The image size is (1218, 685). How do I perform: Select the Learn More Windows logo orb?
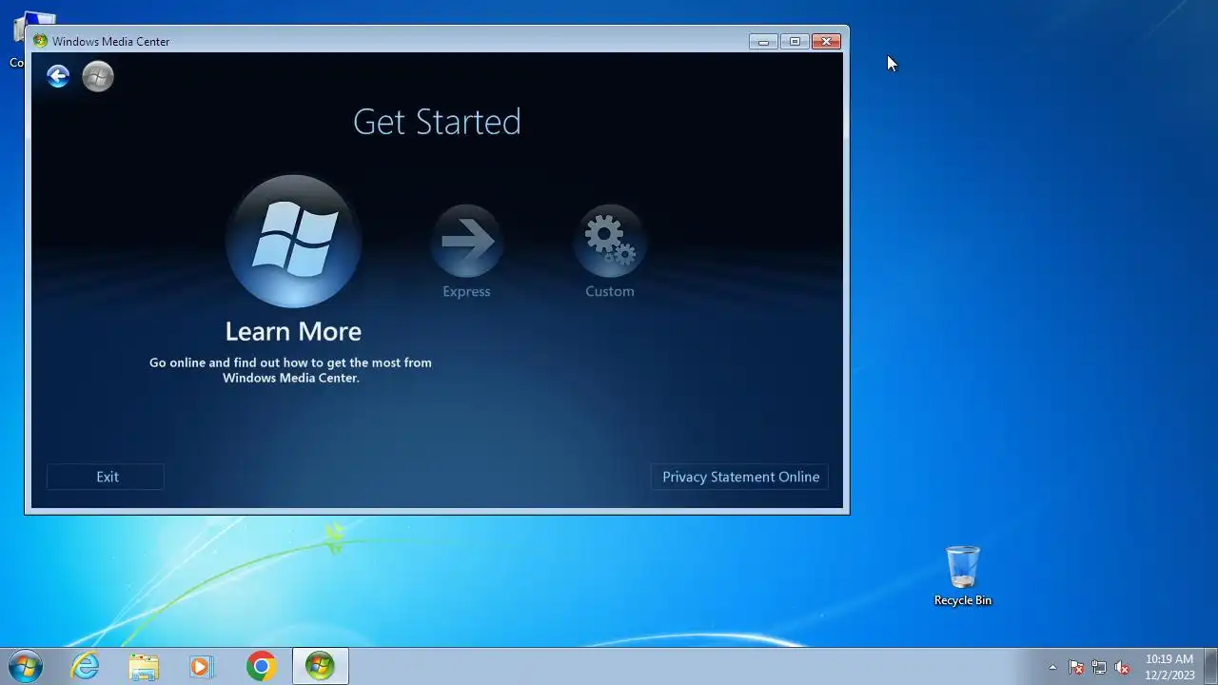pos(293,241)
